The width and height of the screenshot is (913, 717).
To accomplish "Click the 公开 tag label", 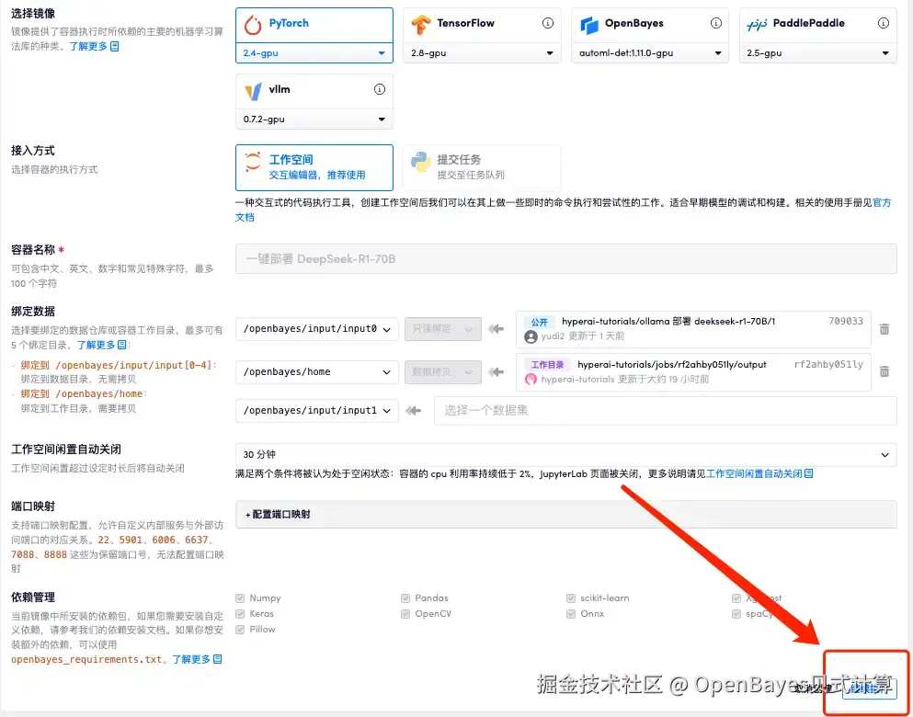I will (x=539, y=321).
